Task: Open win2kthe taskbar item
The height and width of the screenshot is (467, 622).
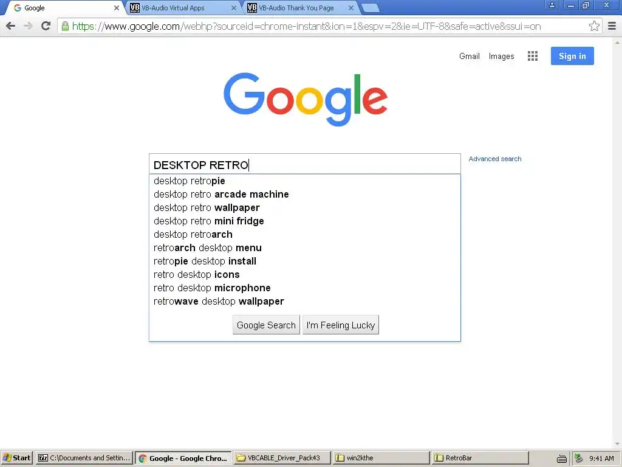Action: tap(381, 458)
